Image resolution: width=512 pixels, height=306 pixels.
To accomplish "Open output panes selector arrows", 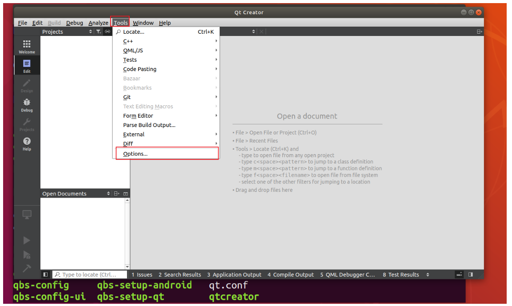I will coord(428,274).
